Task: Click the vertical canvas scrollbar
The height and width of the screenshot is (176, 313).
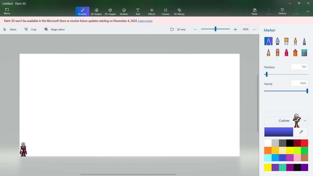Action: [x=258, y=103]
